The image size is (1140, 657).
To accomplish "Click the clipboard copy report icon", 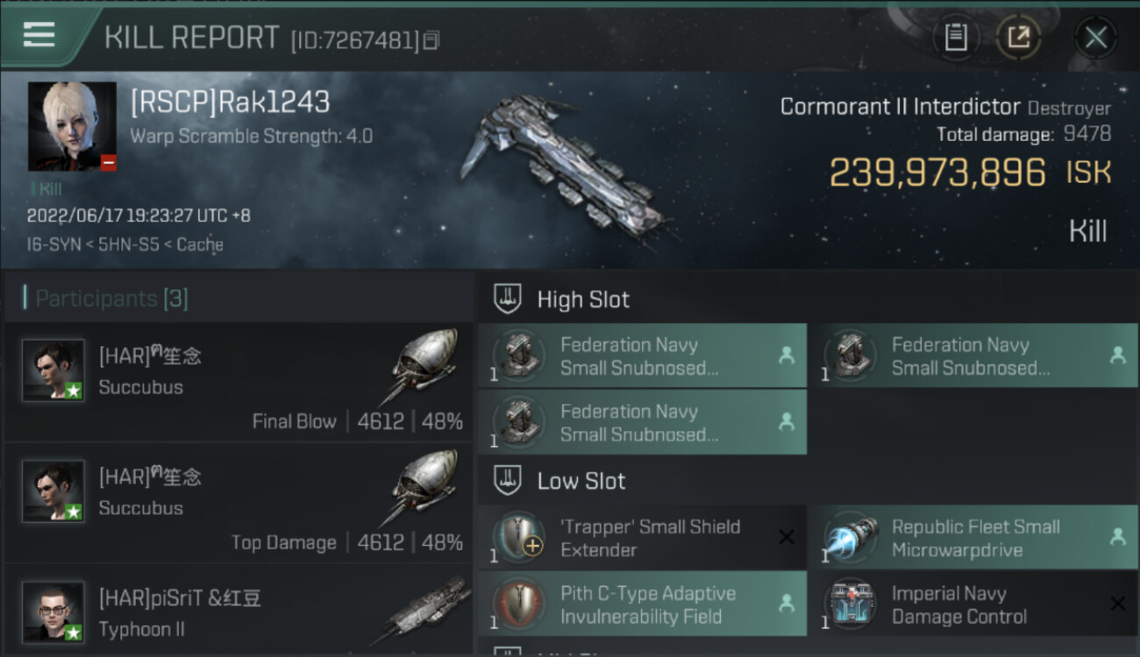I will (x=956, y=38).
